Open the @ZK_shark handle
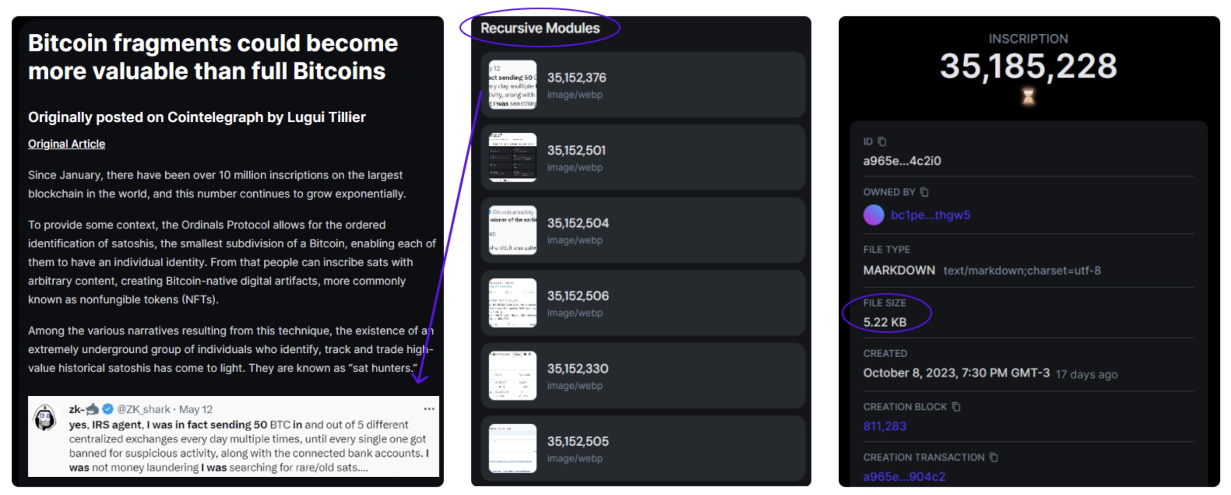 click(x=144, y=409)
